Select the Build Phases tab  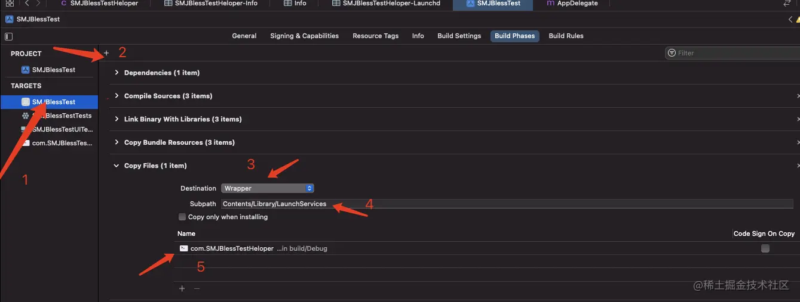(514, 36)
